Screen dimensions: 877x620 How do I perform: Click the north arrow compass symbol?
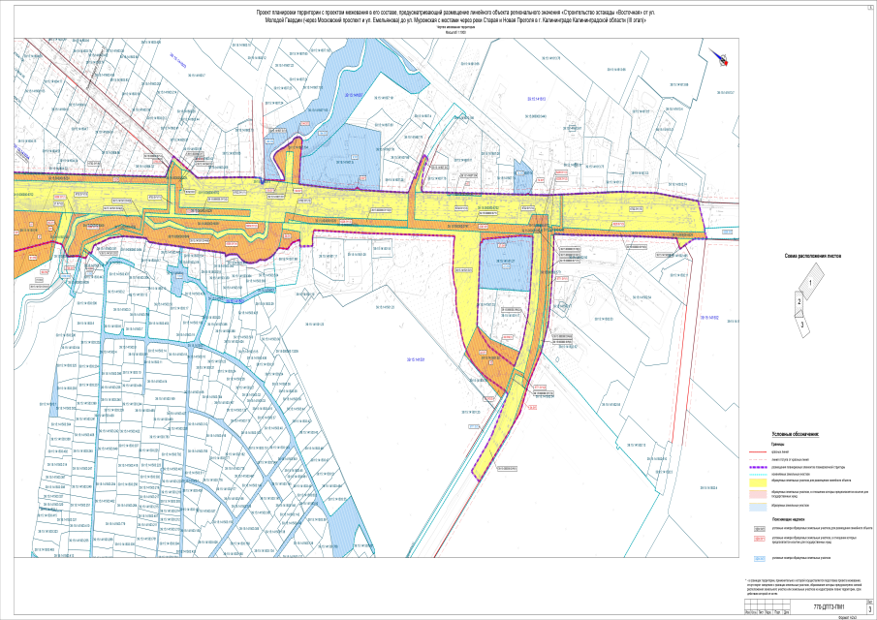pos(722,61)
